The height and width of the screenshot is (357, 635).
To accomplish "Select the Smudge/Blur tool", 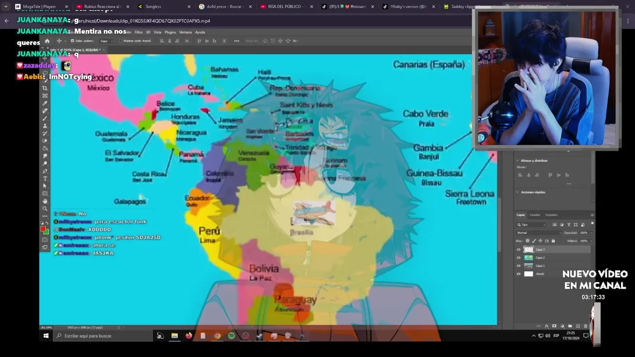I will click(45, 156).
